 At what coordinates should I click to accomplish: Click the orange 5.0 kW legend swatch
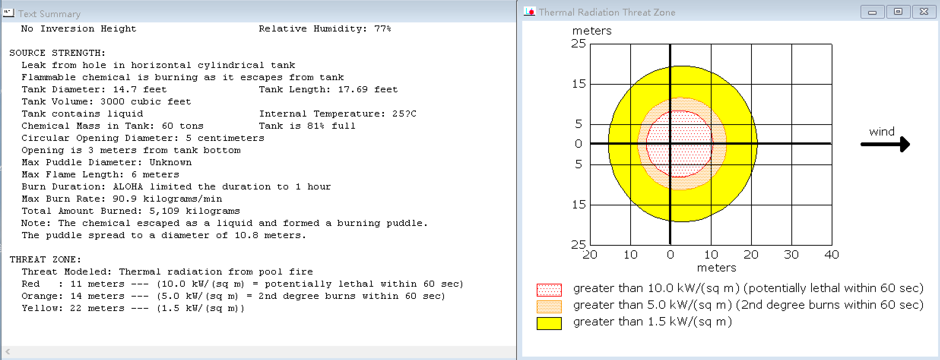549,306
